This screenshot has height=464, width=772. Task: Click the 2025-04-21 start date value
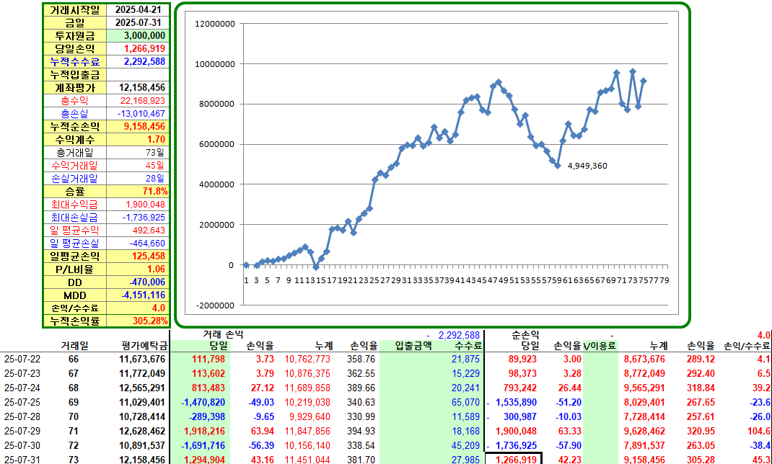(138, 10)
